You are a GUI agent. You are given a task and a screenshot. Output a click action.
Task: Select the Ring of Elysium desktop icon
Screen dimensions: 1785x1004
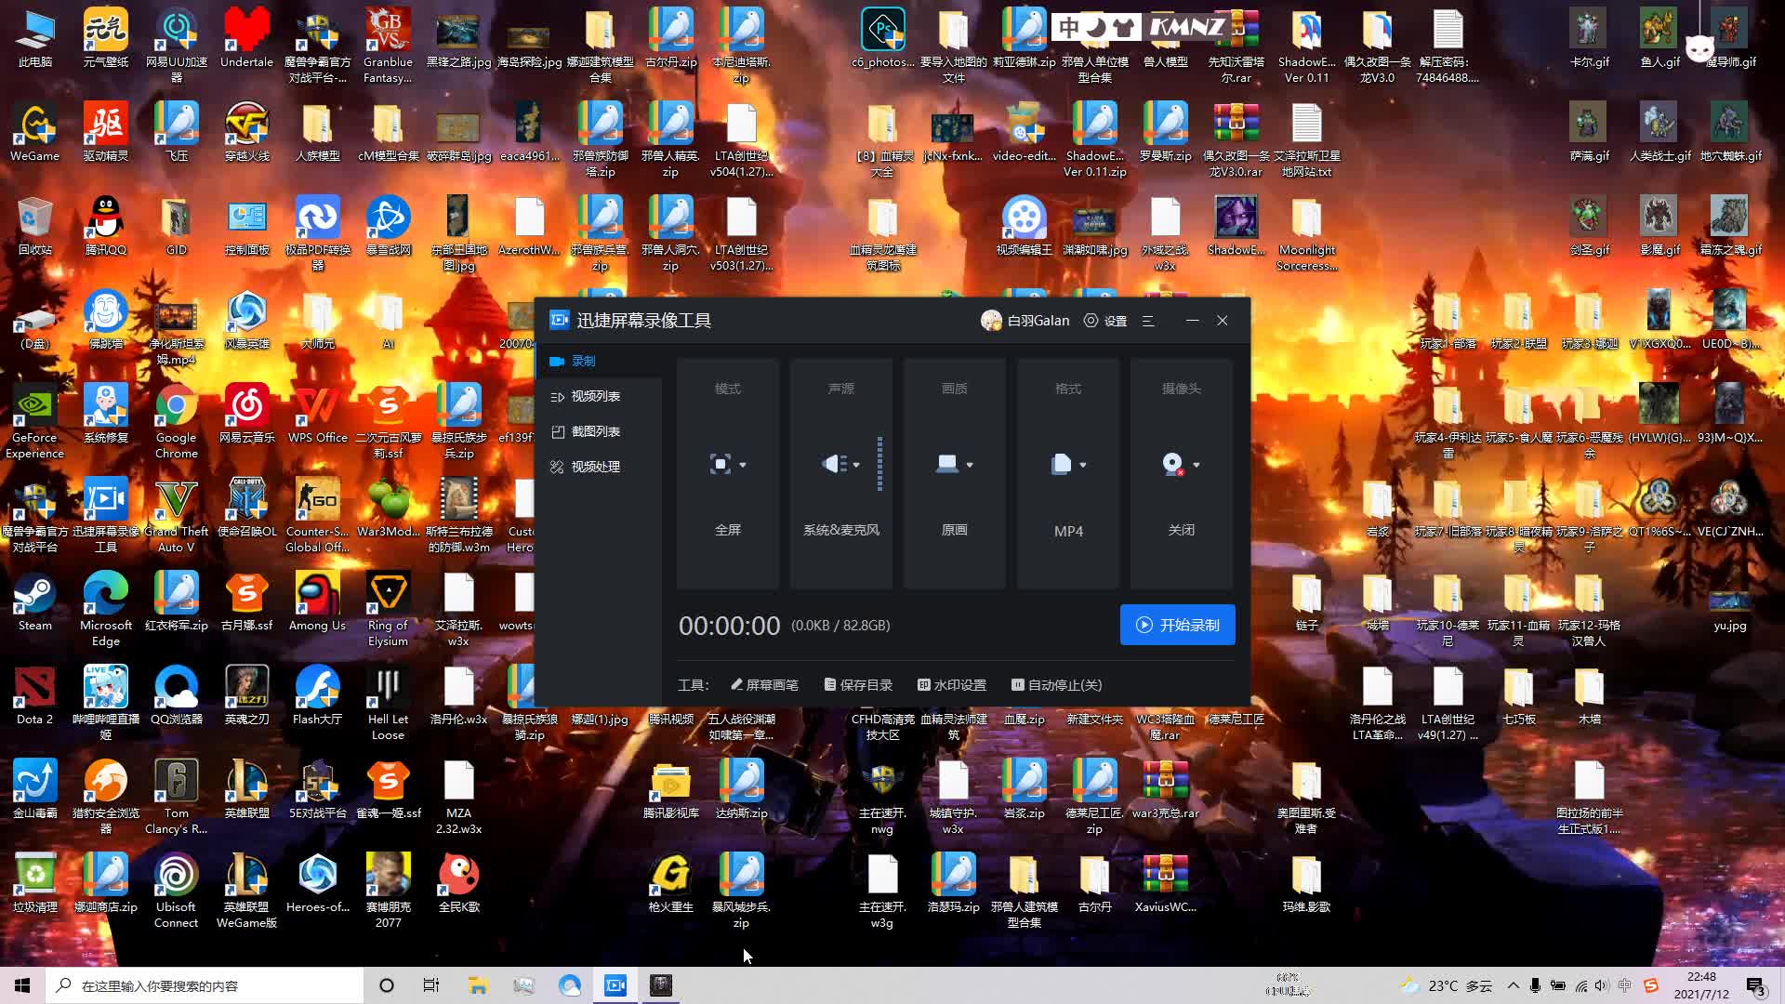pos(389,609)
